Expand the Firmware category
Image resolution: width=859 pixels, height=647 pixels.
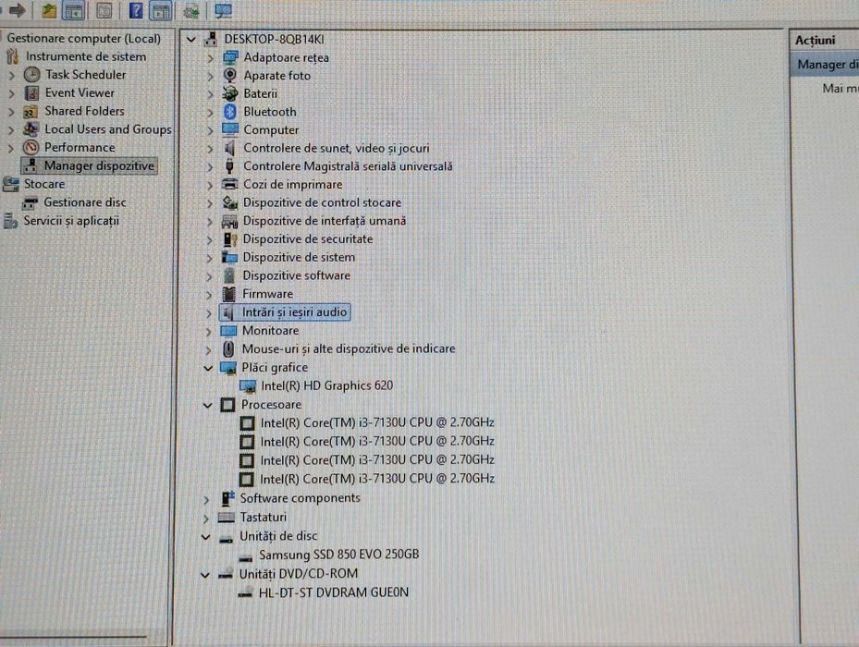[209, 295]
